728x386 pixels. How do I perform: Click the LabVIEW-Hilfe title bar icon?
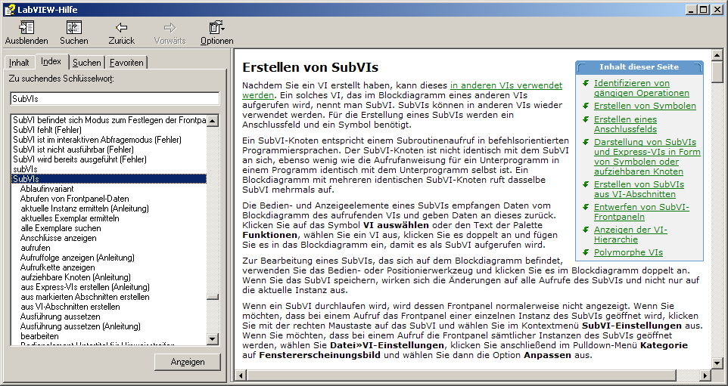tap(9, 9)
